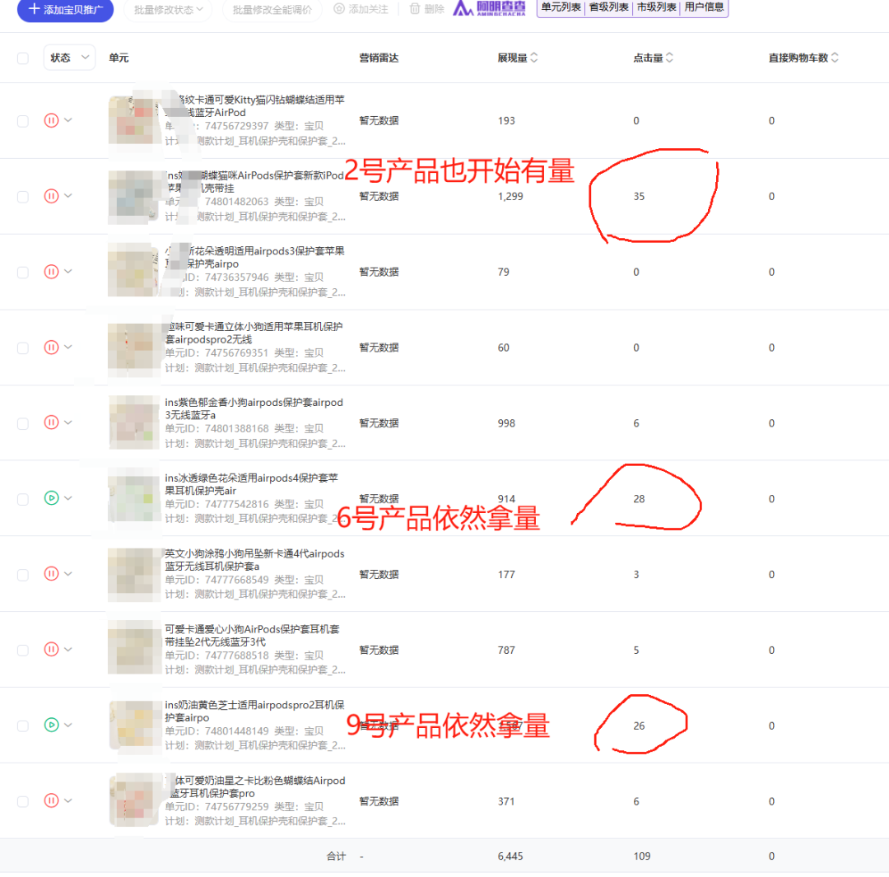Check the row for unit 74777668549
This screenshot has width=889, height=877.
tap(23, 575)
